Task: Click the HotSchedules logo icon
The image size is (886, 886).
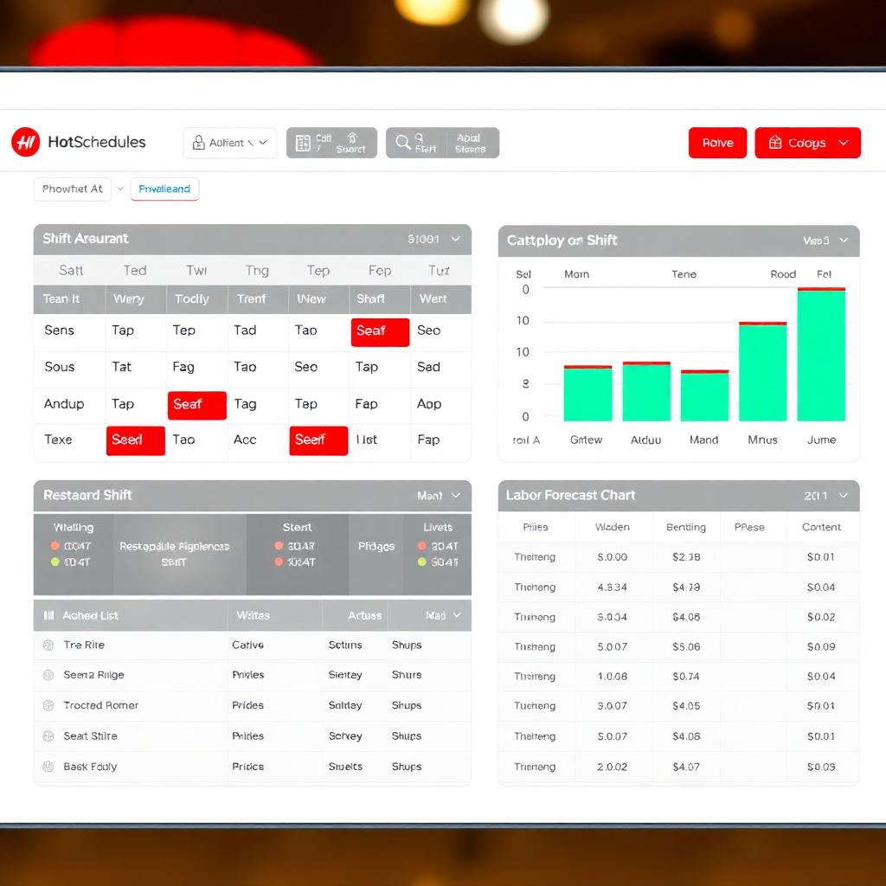Action: tap(25, 142)
